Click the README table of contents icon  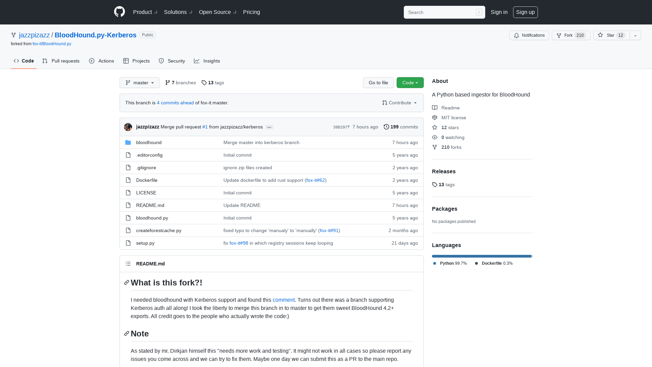tap(128, 264)
